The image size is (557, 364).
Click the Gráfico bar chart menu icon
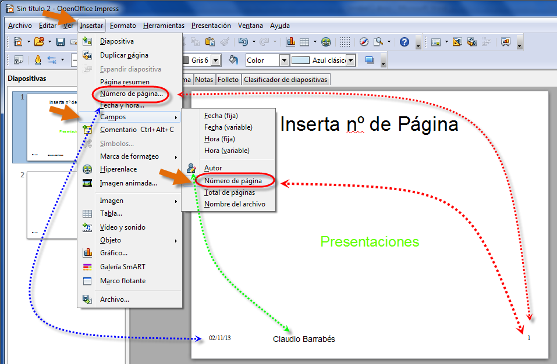pyautogui.click(x=87, y=252)
